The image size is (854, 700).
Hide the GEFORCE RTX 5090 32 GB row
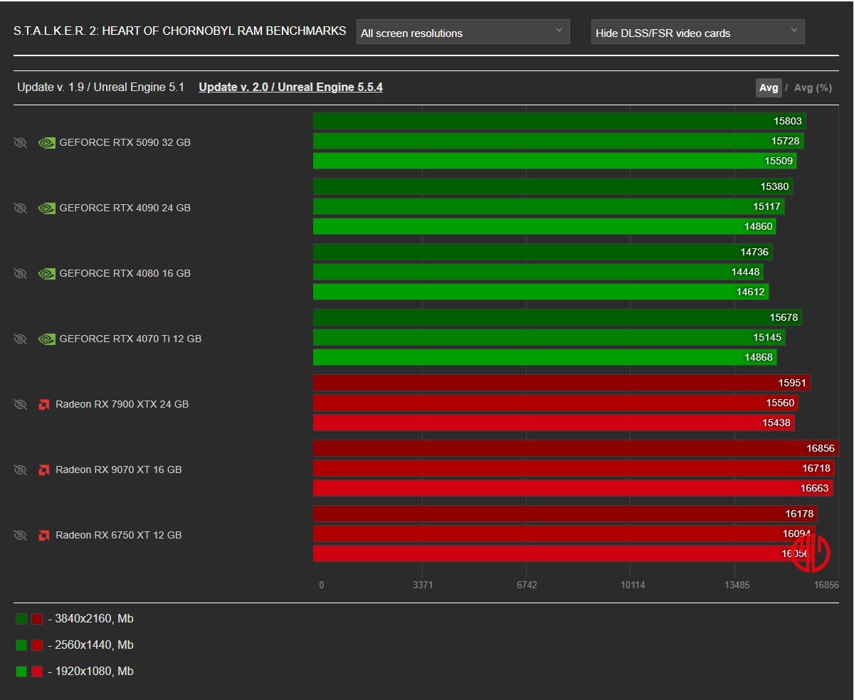coord(20,142)
